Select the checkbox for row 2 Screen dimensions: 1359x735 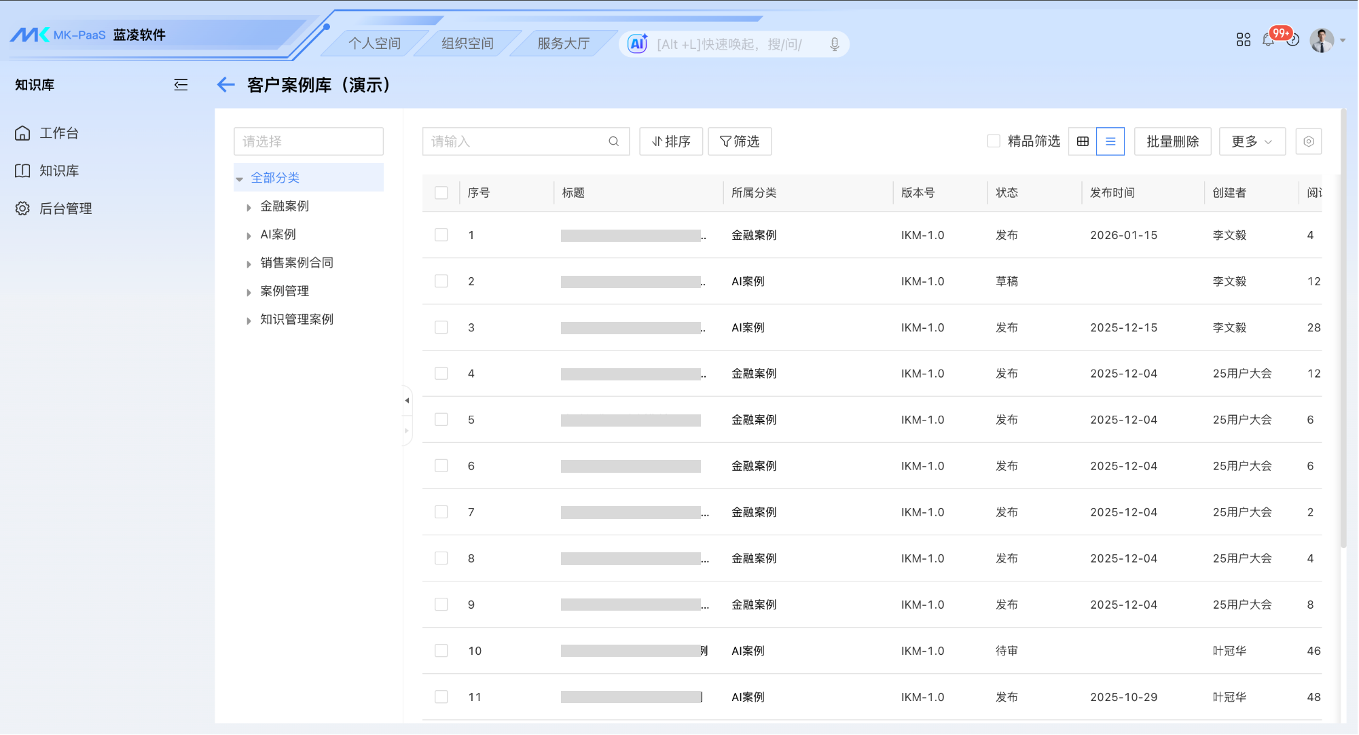(x=441, y=281)
